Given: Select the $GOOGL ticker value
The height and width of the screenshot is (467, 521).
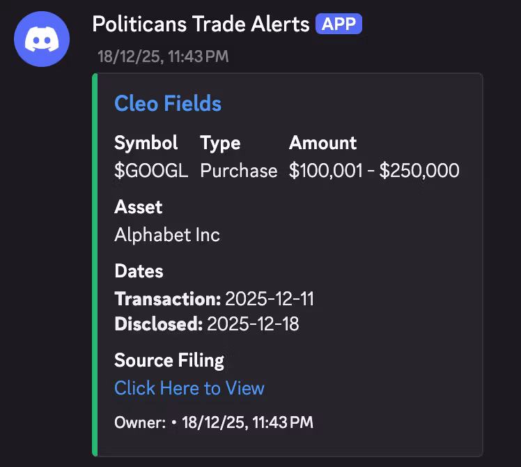Looking at the screenshot, I should 151,171.
